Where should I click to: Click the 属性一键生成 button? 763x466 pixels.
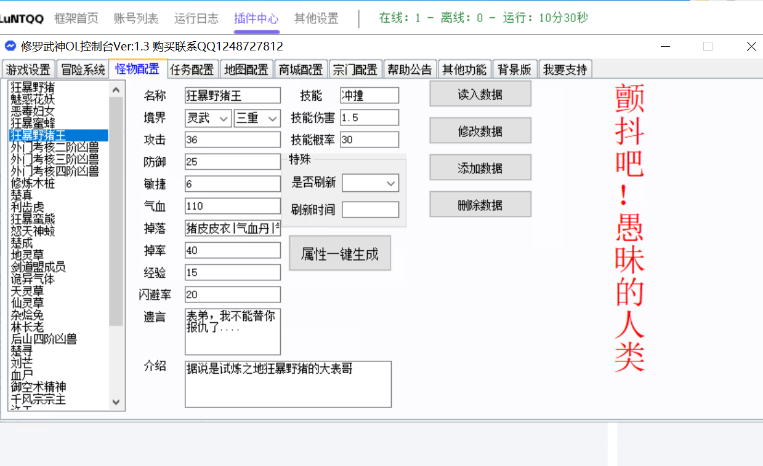339,253
